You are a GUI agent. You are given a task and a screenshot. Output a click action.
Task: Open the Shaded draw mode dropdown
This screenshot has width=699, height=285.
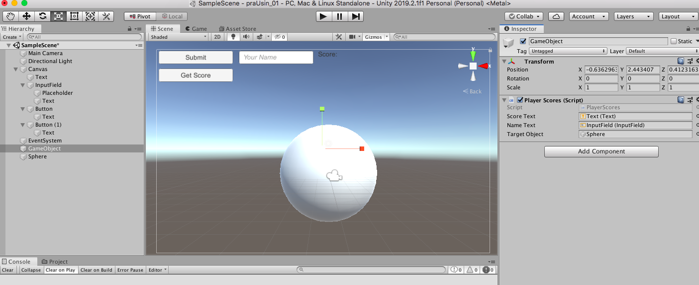[x=178, y=37]
